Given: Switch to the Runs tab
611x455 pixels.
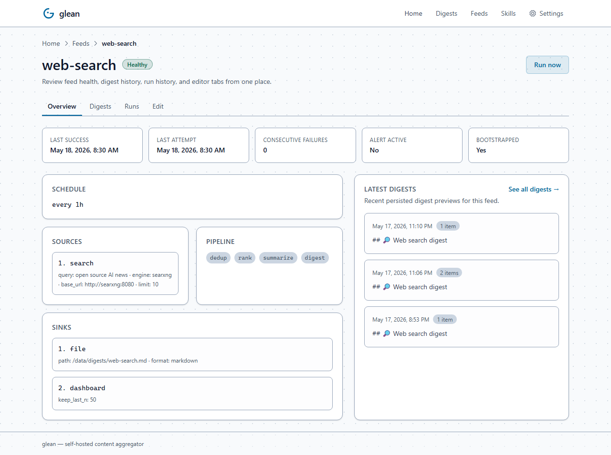Looking at the screenshot, I should 132,106.
